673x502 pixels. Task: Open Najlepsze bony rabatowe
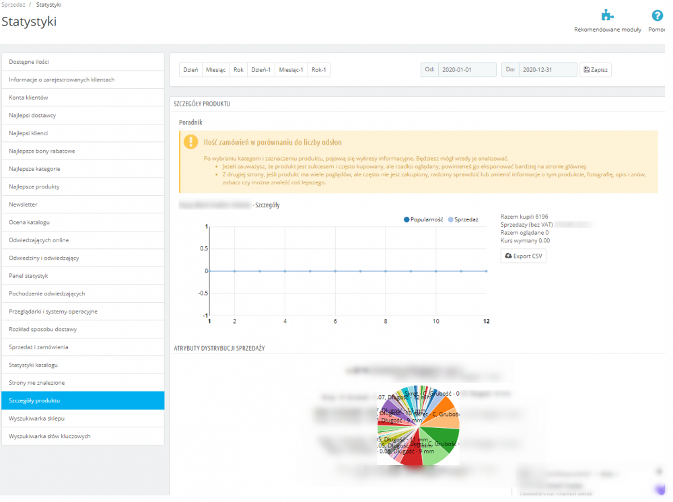tap(83, 151)
